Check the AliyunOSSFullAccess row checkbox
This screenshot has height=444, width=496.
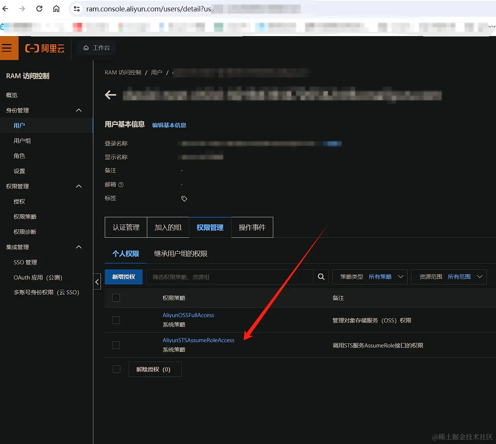point(116,320)
